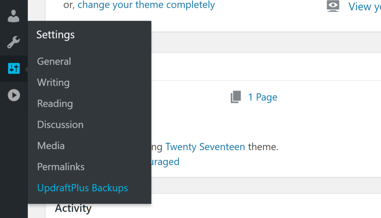Choose Media in the Settings submenu
This screenshot has width=381, height=218.
(x=51, y=146)
